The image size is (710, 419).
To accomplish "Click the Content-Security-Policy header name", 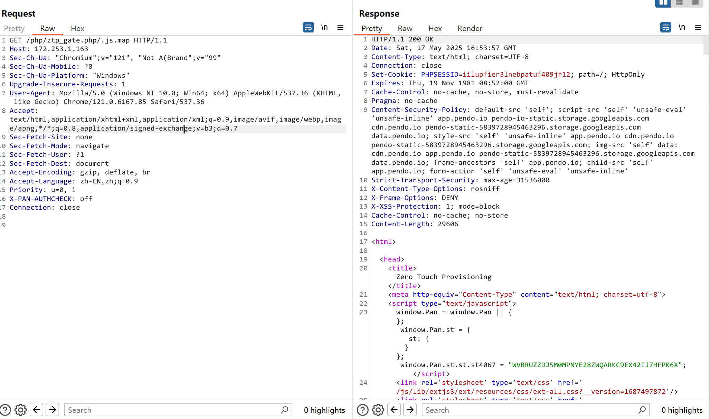I will 419,110.
